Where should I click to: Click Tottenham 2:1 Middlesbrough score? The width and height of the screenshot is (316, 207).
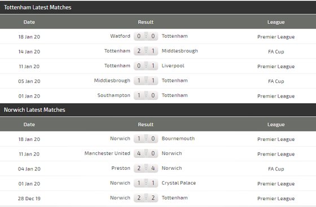pyautogui.click(x=146, y=51)
